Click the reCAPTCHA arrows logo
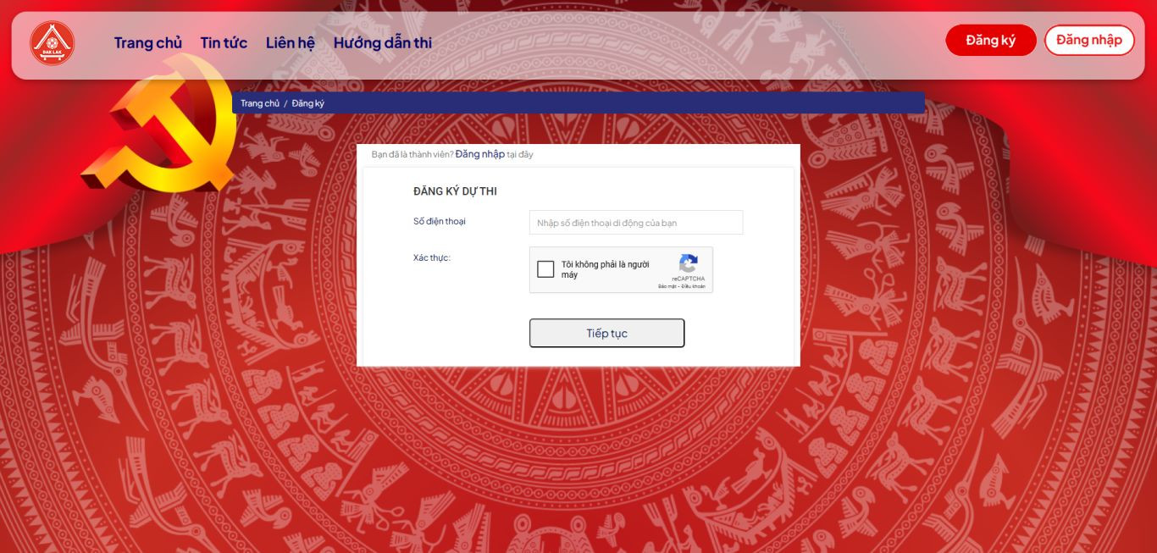The height and width of the screenshot is (553, 1157). pos(689,263)
